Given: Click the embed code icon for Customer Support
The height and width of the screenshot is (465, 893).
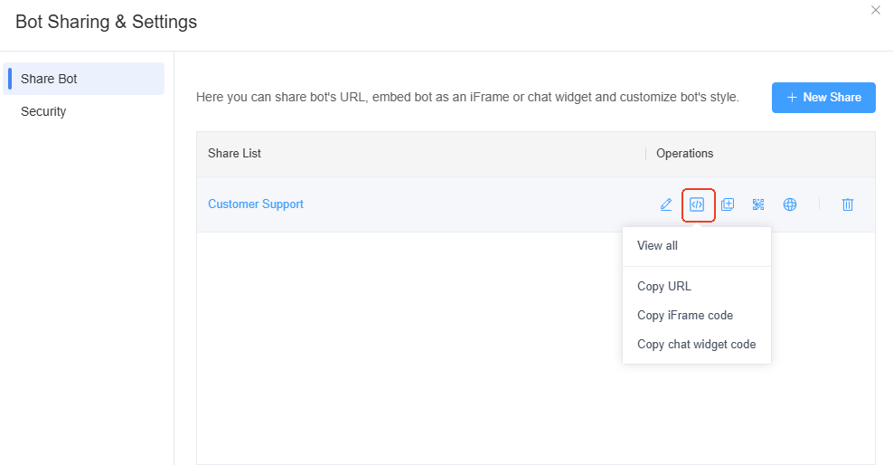Looking at the screenshot, I should [697, 204].
